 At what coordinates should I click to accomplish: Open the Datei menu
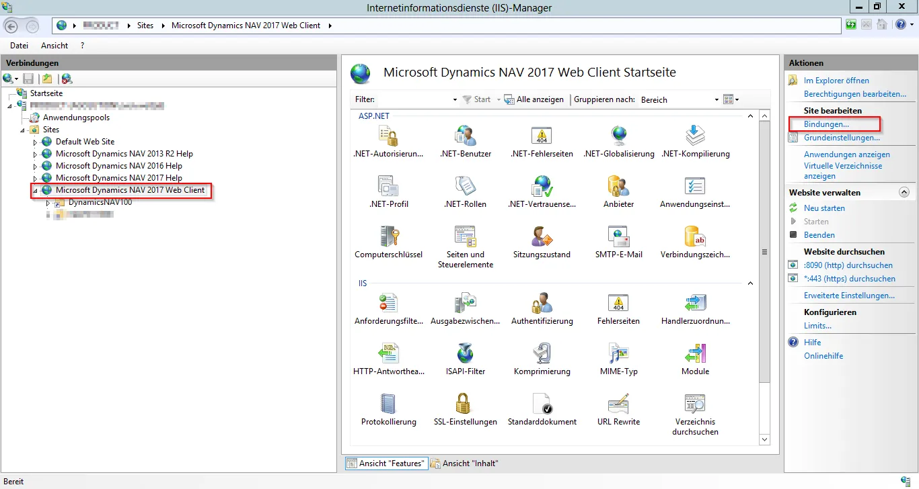pyautogui.click(x=19, y=46)
